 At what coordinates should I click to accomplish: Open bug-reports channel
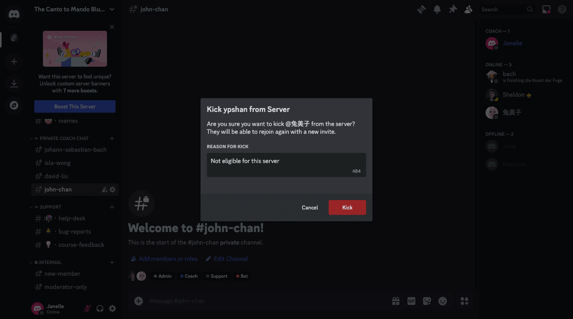pyautogui.click(x=75, y=232)
